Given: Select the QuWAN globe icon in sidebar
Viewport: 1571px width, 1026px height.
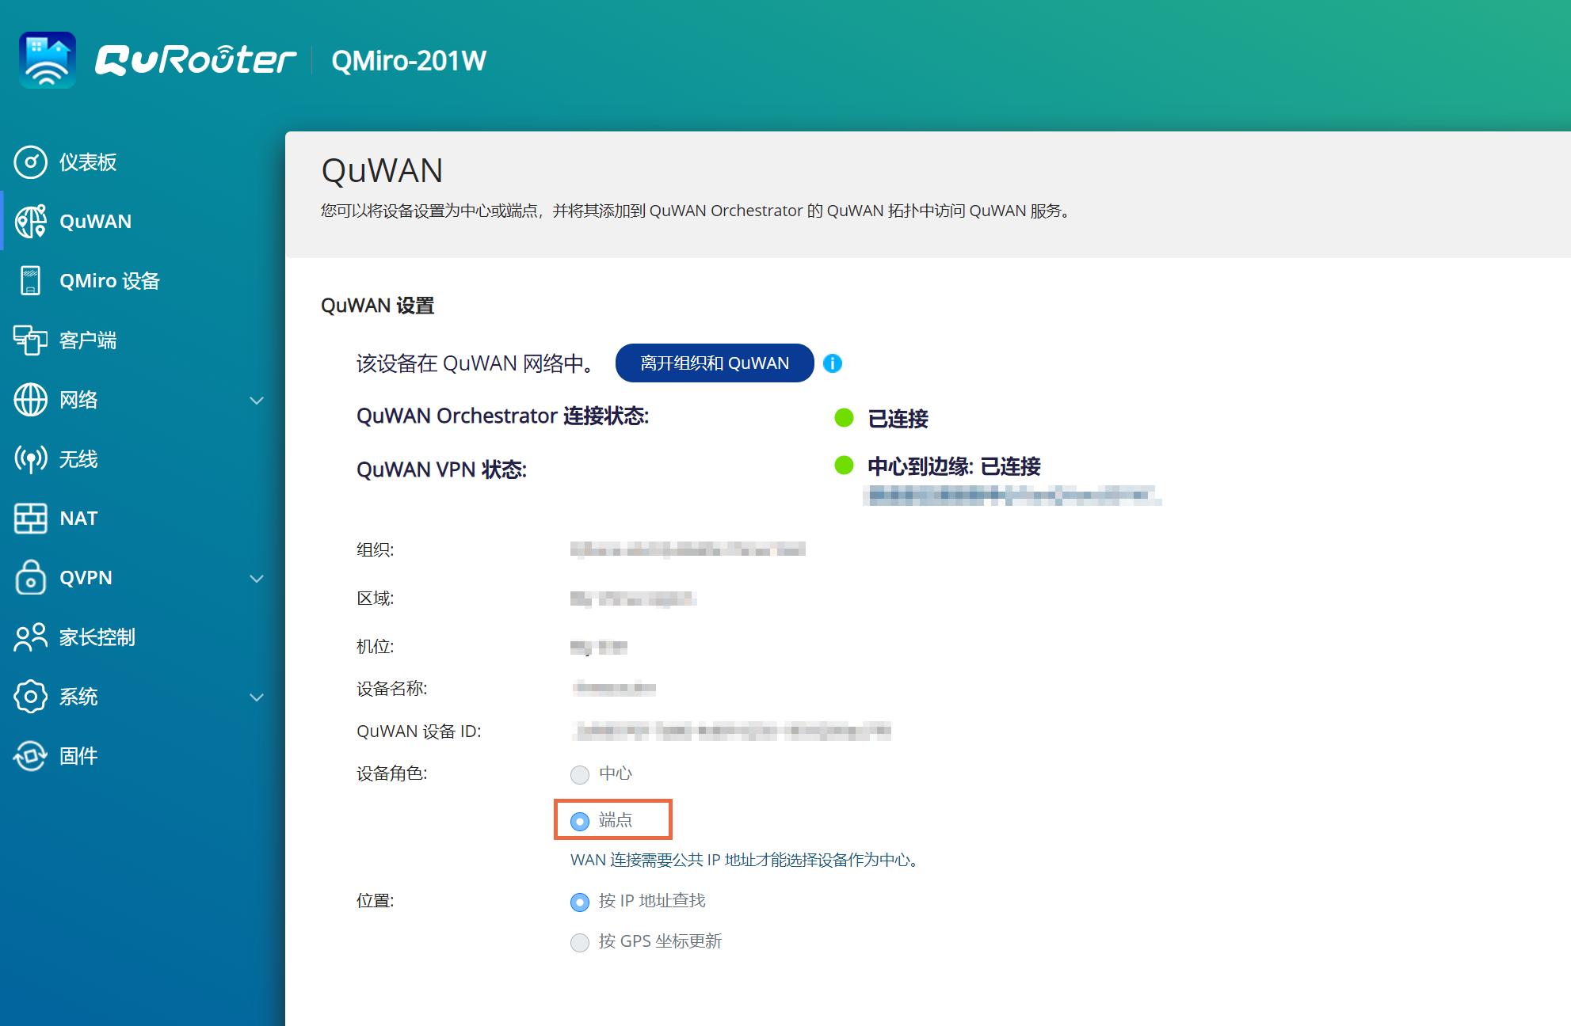Looking at the screenshot, I should 32,222.
